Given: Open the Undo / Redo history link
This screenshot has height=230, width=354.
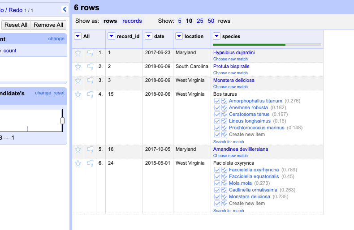Looking at the screenshot, I should coord(11,10).
